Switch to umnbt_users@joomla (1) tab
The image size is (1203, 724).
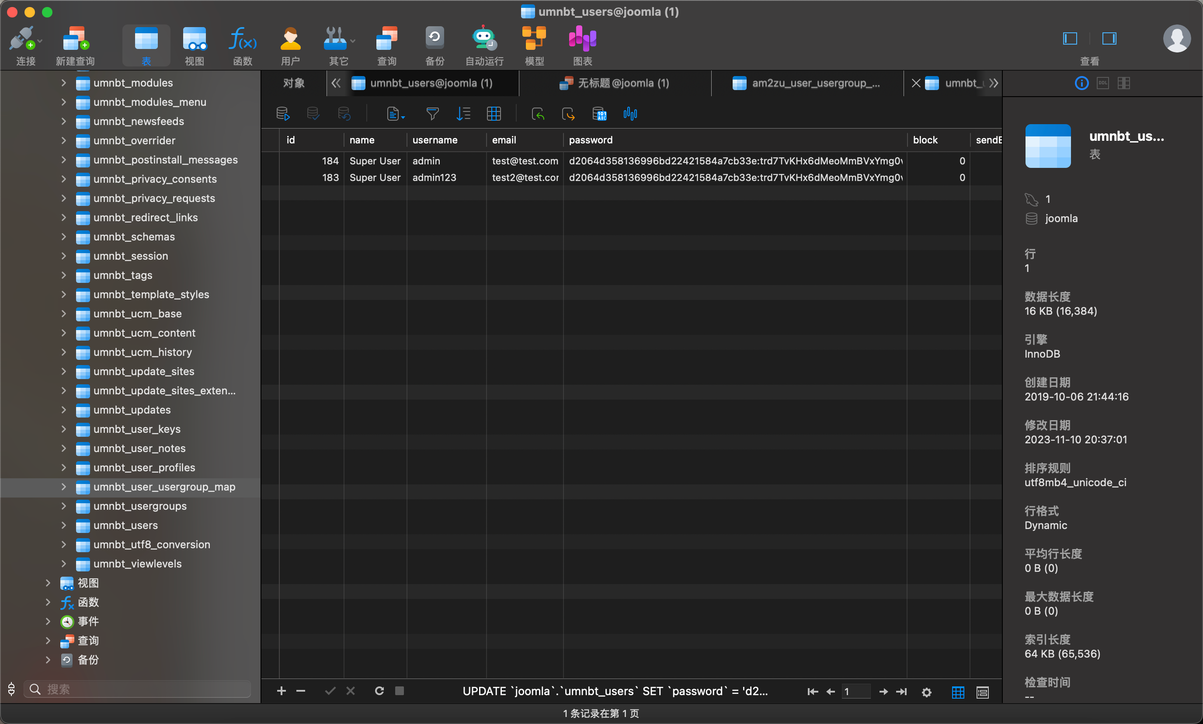(x=431, y=83)
